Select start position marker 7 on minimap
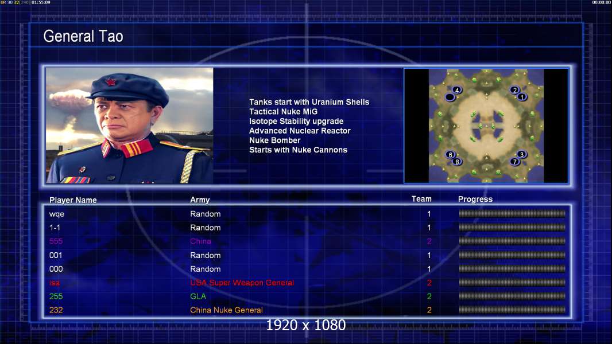This screenshot has width=612, height=344. [515, 161]
